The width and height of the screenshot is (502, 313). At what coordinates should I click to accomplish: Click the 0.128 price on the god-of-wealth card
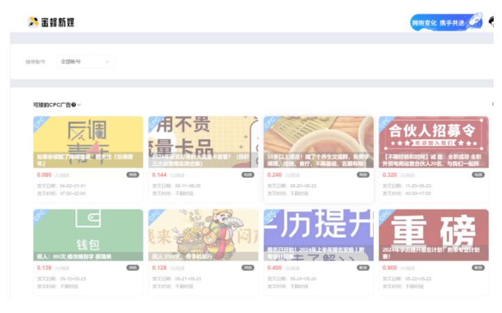pyautogui.click(x=160, y=268)
